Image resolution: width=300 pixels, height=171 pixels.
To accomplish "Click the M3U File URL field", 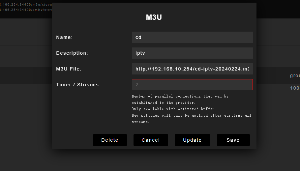I will (x=192, y=69).
